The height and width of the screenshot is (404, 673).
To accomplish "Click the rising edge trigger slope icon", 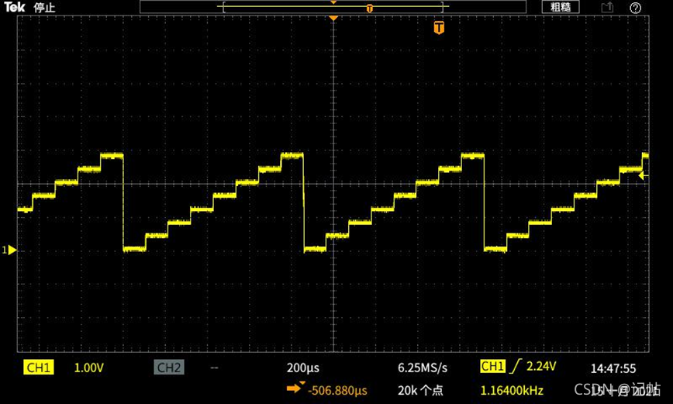I will point(516,366).
